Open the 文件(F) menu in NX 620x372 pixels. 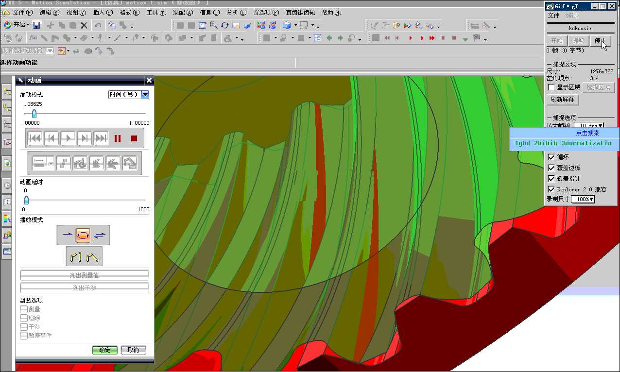click(23, 13)
